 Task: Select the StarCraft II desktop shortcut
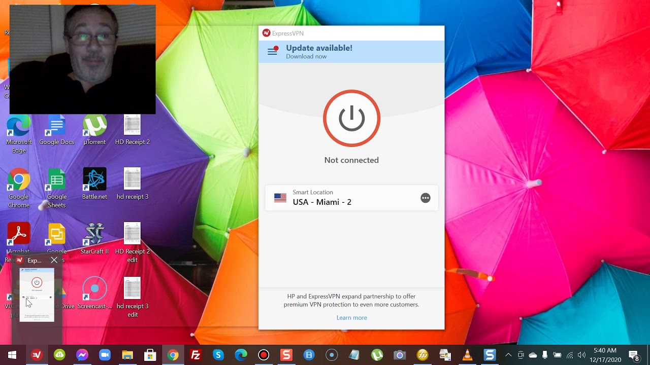pyautogui.click(x=94, y=239)
